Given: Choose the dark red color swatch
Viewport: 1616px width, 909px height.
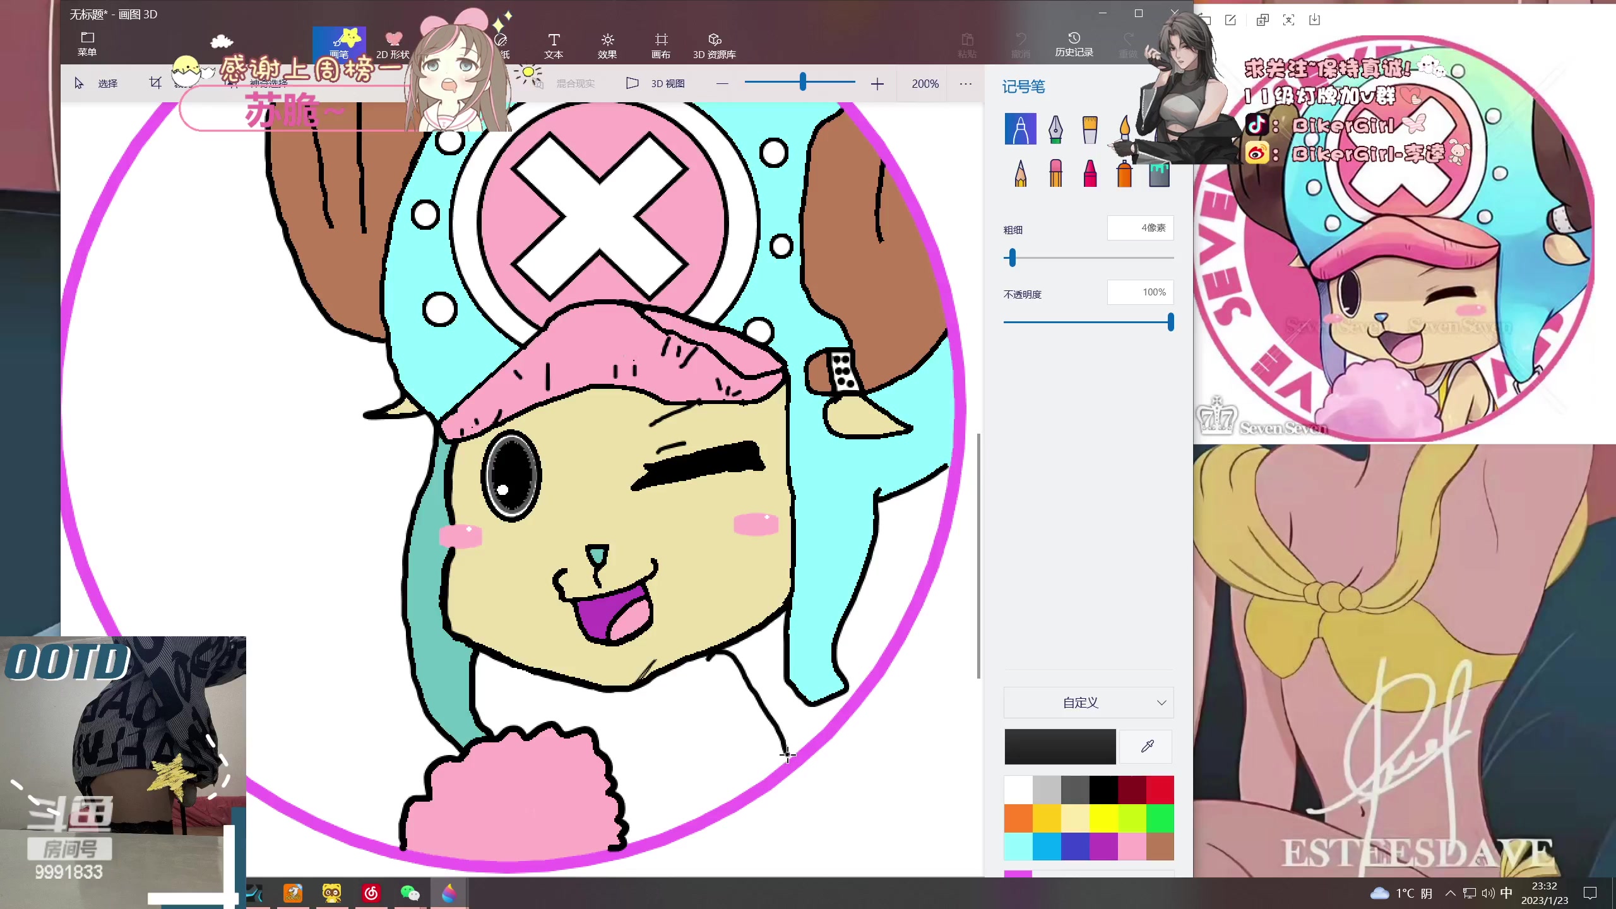Looking at the screenshot, I should click(x=1132, y=790).
